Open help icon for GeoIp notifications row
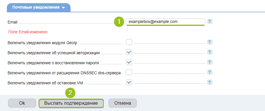This screenshot has height=111, width=265. 210,42
